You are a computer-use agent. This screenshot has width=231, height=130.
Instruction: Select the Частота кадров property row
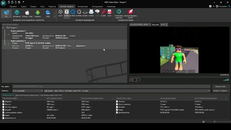click(58, 107)
